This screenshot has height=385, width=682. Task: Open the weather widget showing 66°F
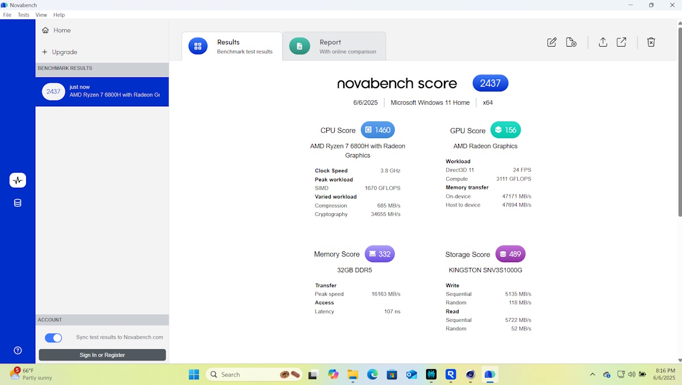pyautogui.click(x=32, y=374)
